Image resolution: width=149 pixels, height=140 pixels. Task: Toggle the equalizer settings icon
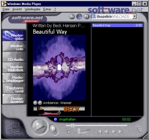[x=72, y=17]
